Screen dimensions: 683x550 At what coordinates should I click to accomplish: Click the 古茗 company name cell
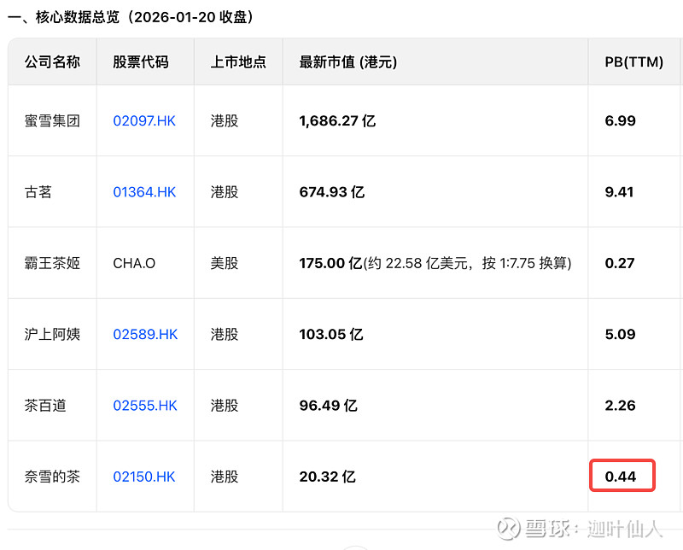click(x=38, y=192)
